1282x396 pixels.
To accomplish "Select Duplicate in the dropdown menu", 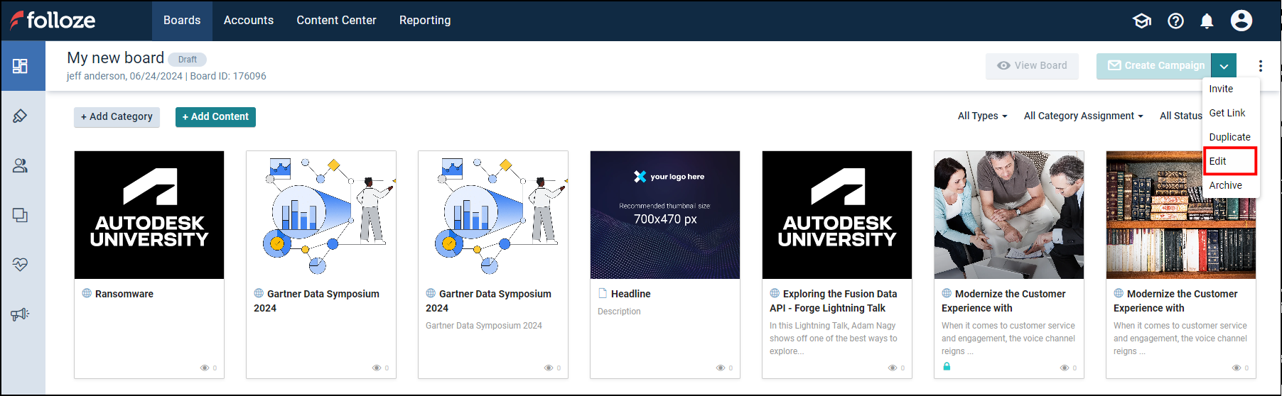I will (1229, 137).
